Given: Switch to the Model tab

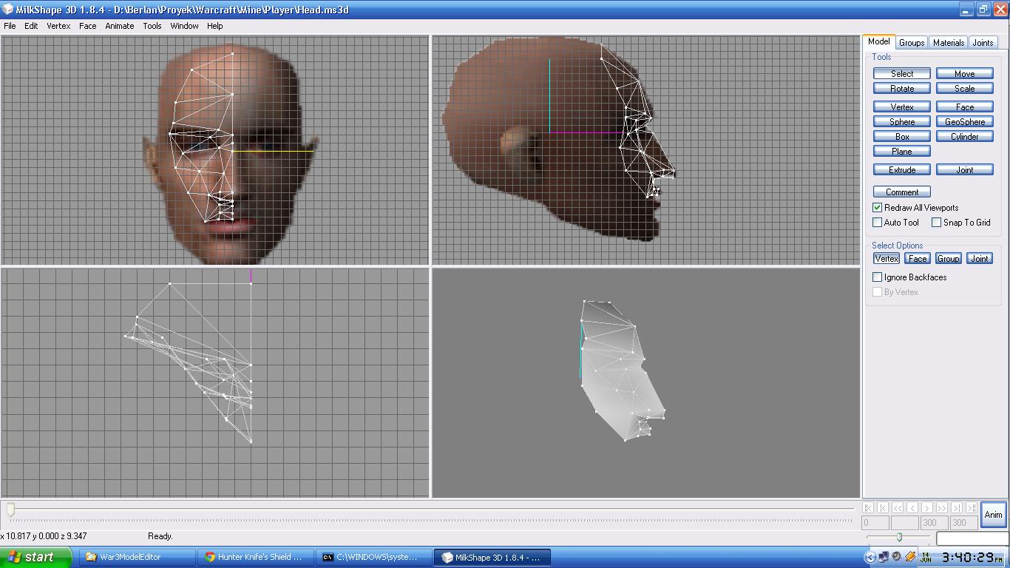Looking at the screenshot, I should pos(878,42).
